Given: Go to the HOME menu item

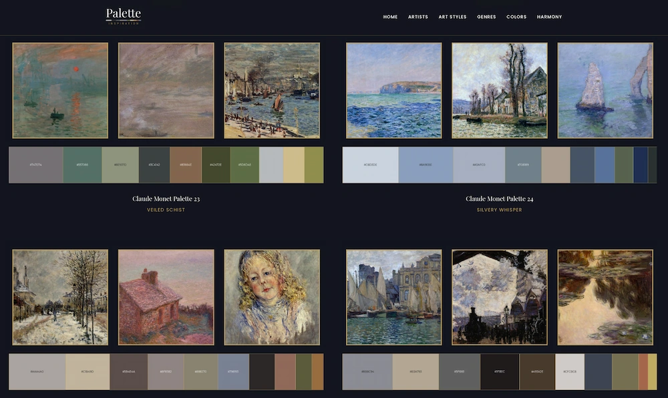Looking at the screenshot, I should [390, 17].
